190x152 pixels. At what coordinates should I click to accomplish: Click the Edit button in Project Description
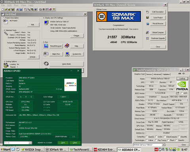(33, 25)
